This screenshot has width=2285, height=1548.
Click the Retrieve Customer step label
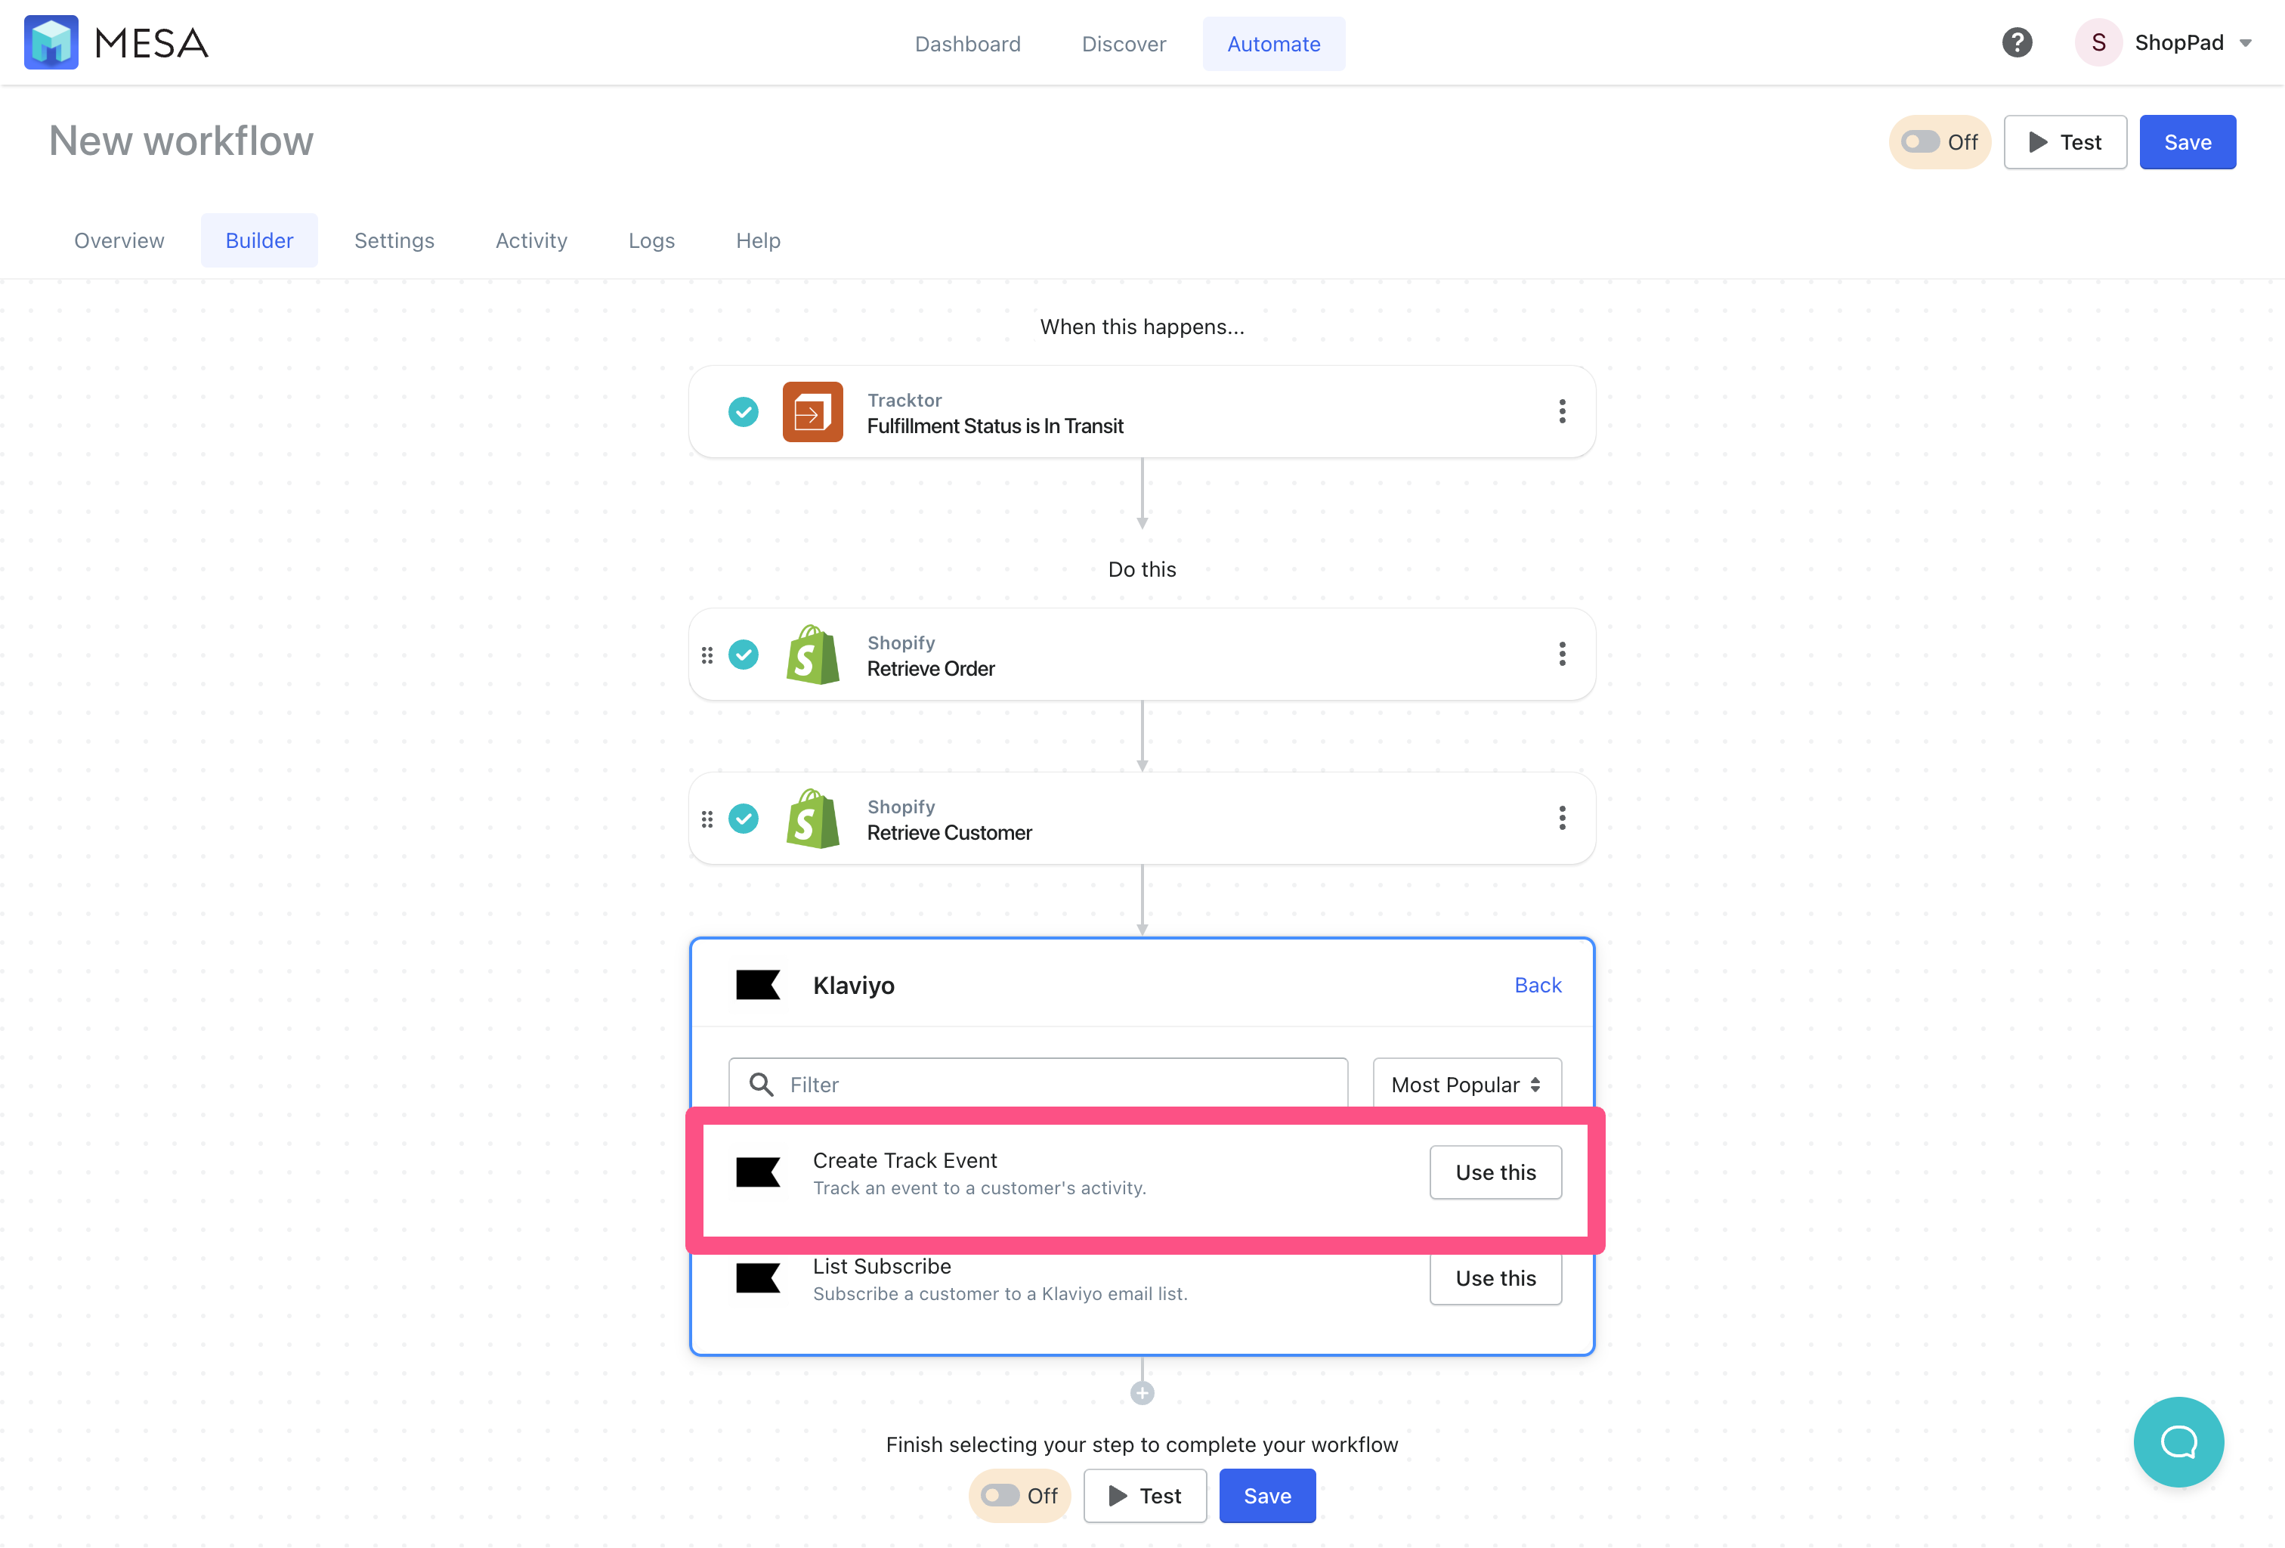tap(949, 834)
